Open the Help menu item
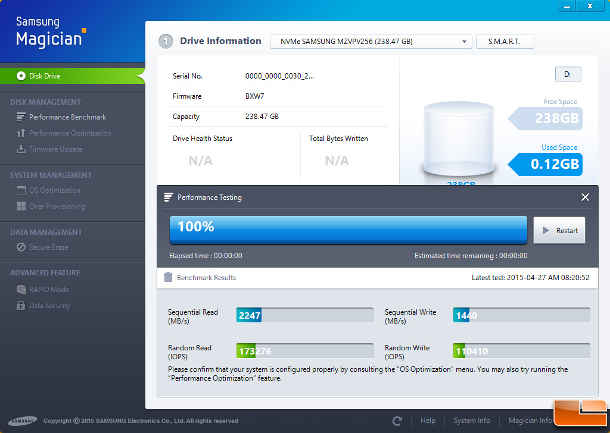This screenshot has width=610, height=433. coord(428,421)
